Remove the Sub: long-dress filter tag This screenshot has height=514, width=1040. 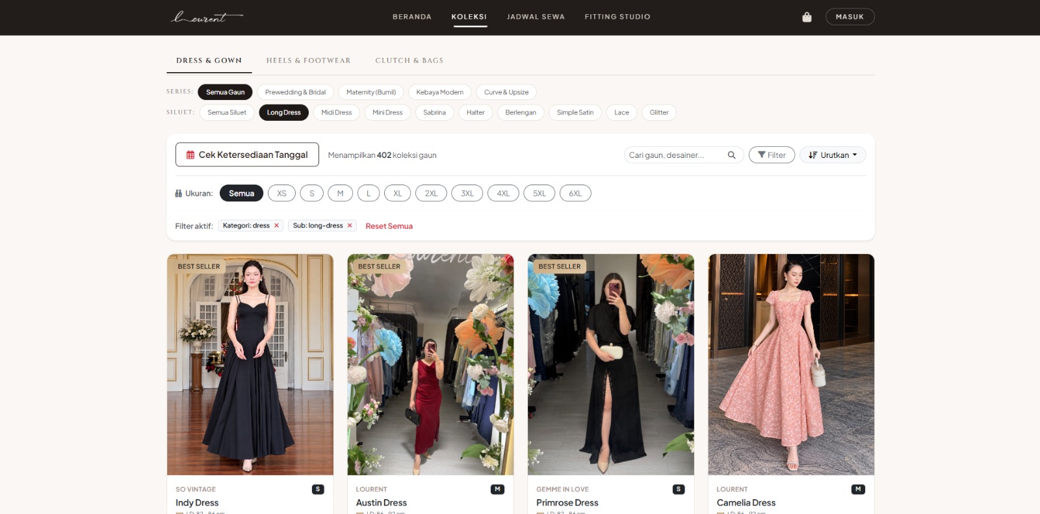pos(350,225)
